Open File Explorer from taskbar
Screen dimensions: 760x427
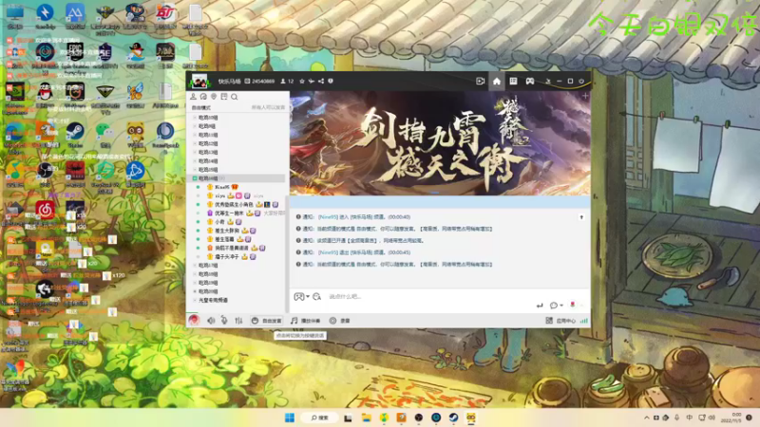point(366,418)
